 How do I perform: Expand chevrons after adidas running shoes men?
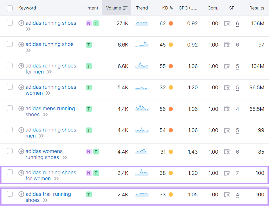[41, 136]
